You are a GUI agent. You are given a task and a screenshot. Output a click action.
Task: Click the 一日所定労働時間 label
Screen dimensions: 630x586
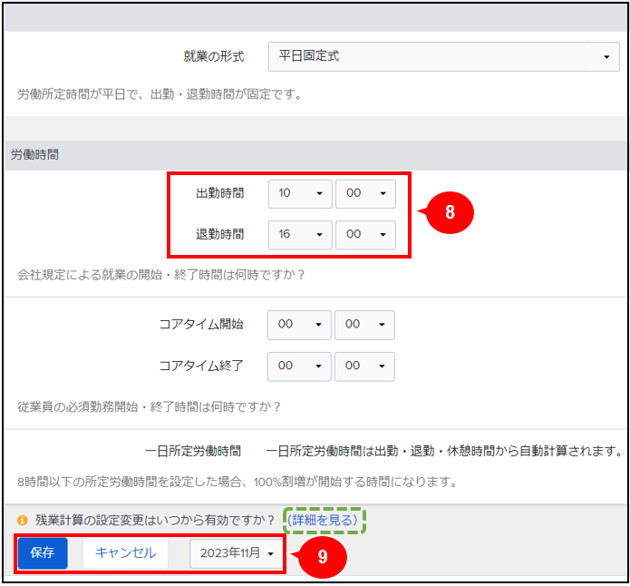click(x=193, y=451)
